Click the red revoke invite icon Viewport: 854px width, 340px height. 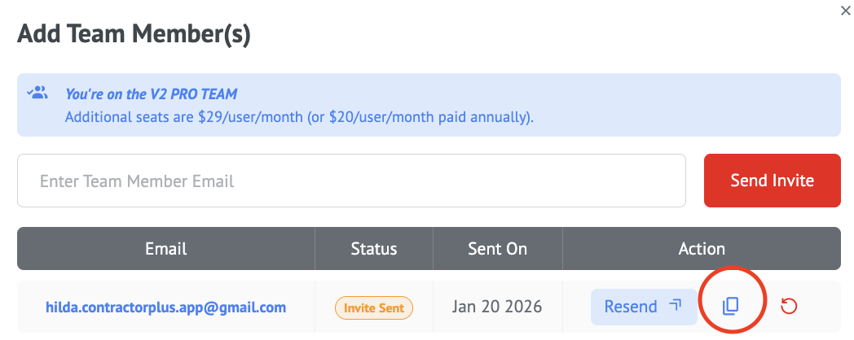(789, 307)
